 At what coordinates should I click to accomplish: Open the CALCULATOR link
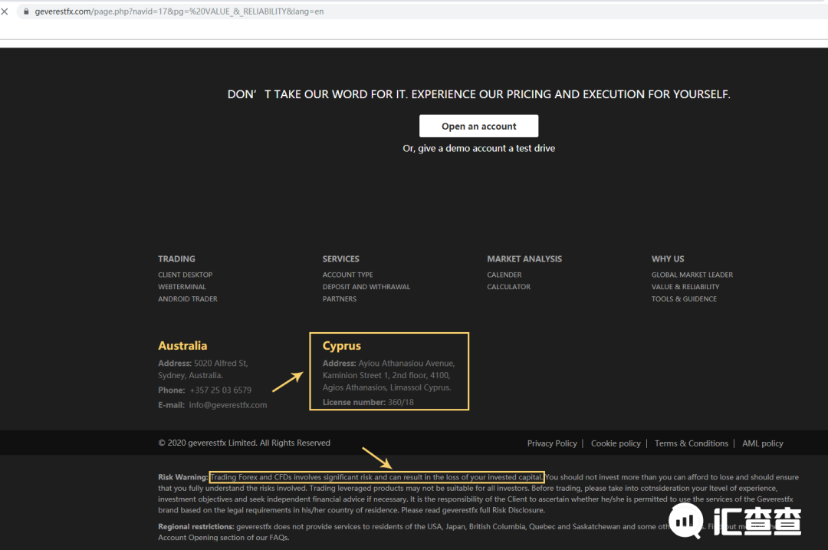pyautogui.click(x=509, y=287)
